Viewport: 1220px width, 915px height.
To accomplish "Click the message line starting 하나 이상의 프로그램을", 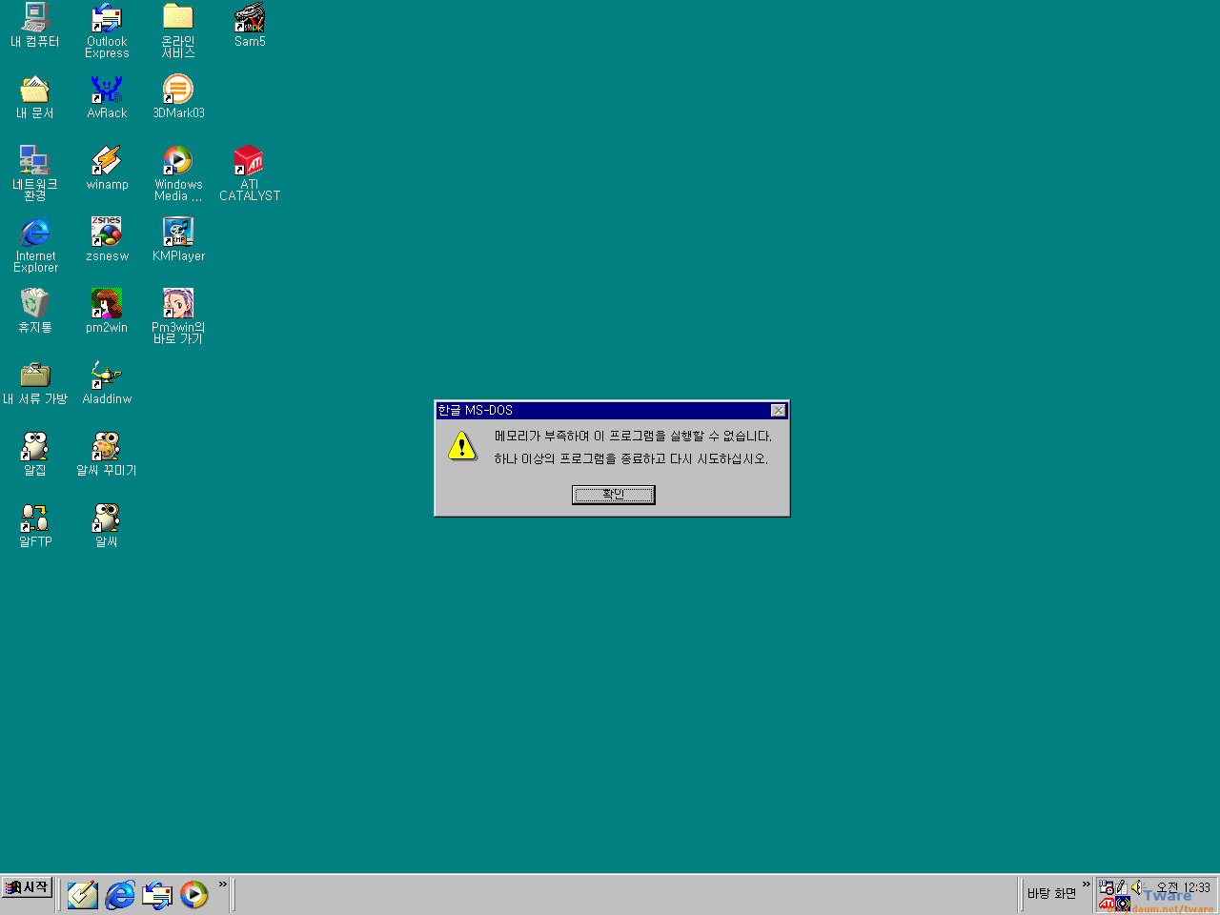I will [x=631, y=459].
